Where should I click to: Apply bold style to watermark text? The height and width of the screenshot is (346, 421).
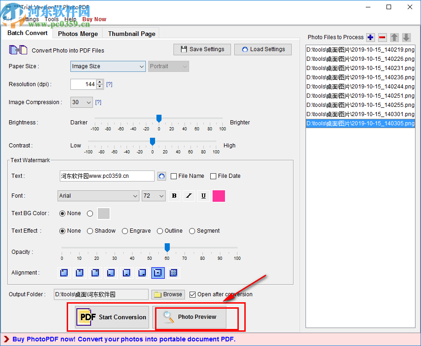coord(174,196)
